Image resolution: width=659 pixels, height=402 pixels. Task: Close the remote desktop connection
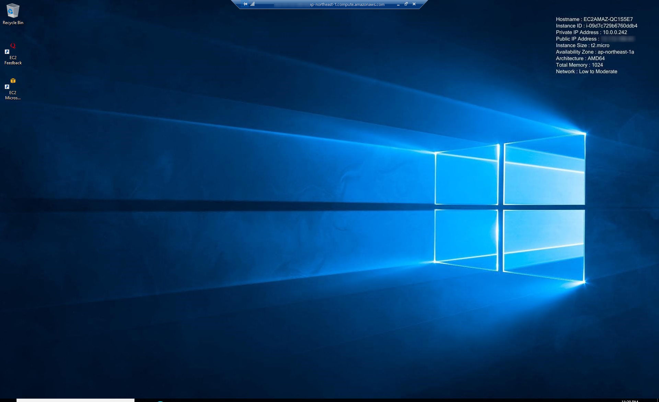coord(414,4)
